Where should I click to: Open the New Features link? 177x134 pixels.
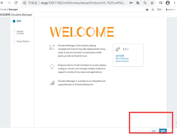pos(122,58)
